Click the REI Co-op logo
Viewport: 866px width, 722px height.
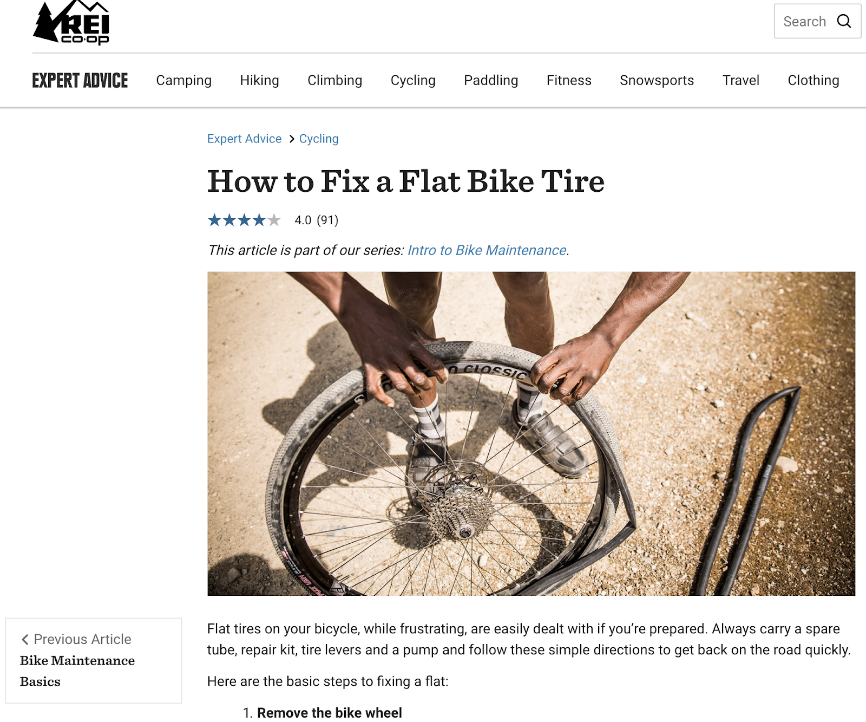71,22
